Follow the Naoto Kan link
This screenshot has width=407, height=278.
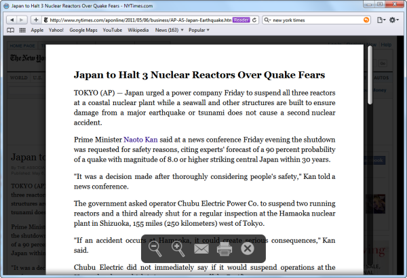(140, 140)
